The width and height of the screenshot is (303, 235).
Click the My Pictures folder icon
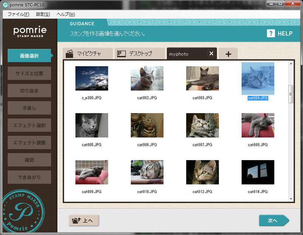click(x=69, y=54)
